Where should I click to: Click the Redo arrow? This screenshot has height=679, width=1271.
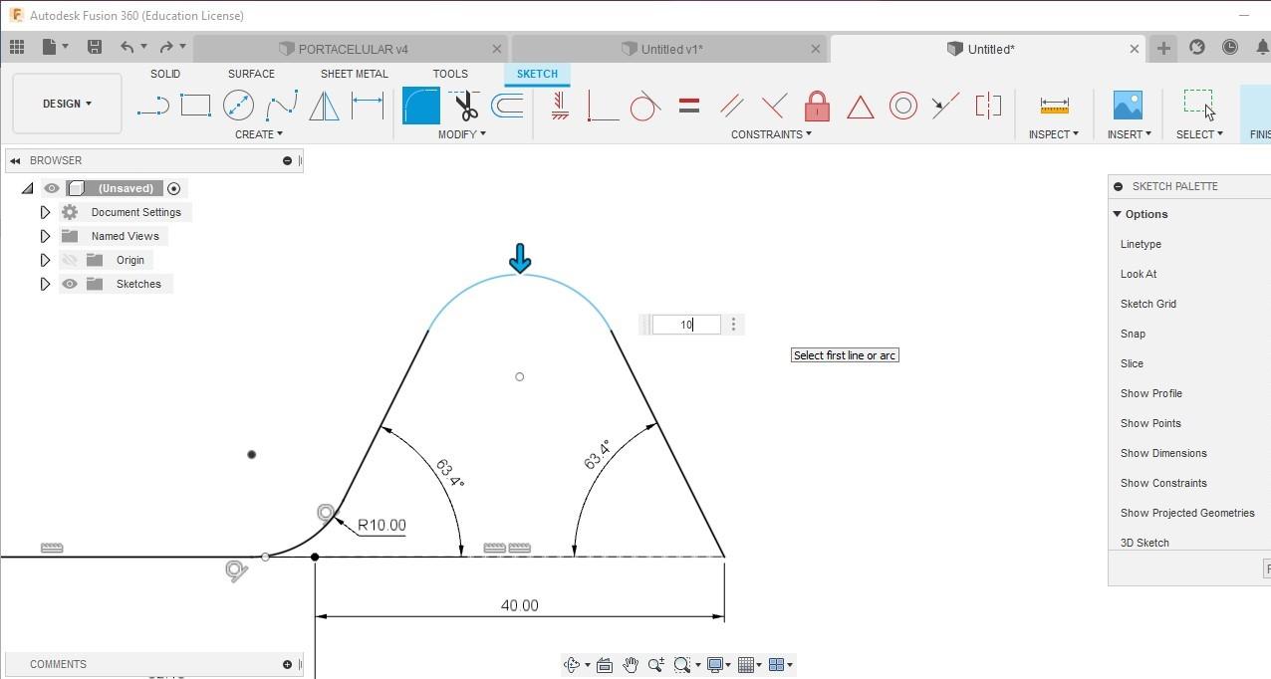tap(166, 47)
